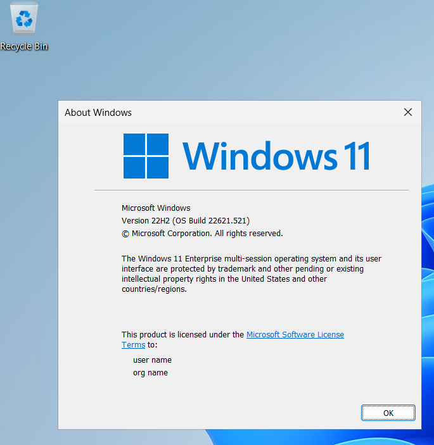Screen dimensions: 434x445
Task: Click the 'org name' licensee text
Action: pyautogui.click(x=150, y=373)
